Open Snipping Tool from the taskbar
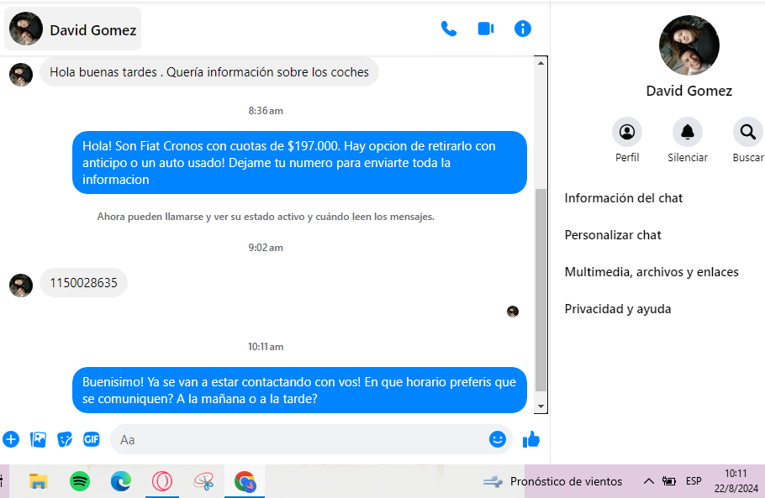Viewport: 765px width, 498px height. click(203, 482)
